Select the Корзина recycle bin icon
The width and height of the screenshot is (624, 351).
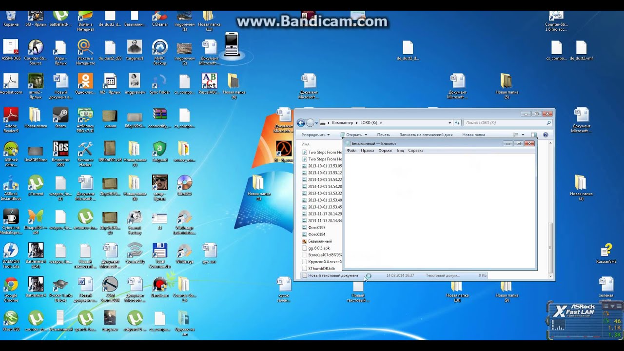(11, 19)
